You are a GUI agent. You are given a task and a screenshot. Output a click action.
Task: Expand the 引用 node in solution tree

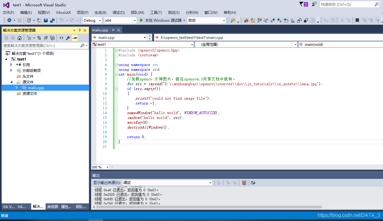coord(11,65)
